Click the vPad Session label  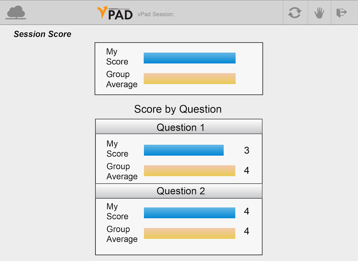pyautogui.click(x=156, y=14)
